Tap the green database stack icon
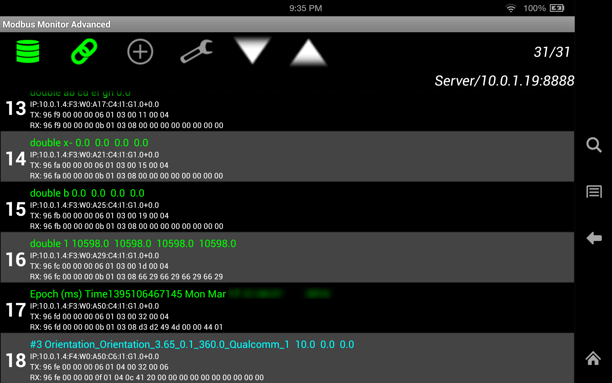612x383 pixels. click(28, 51)
